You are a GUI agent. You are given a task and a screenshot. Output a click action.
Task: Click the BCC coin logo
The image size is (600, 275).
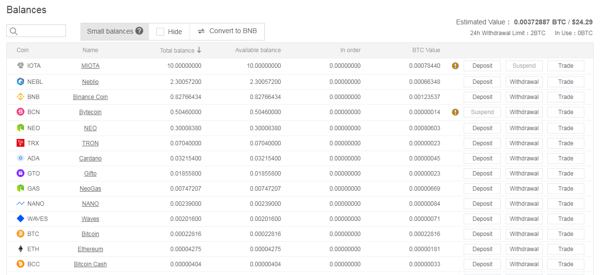(21, 264)
